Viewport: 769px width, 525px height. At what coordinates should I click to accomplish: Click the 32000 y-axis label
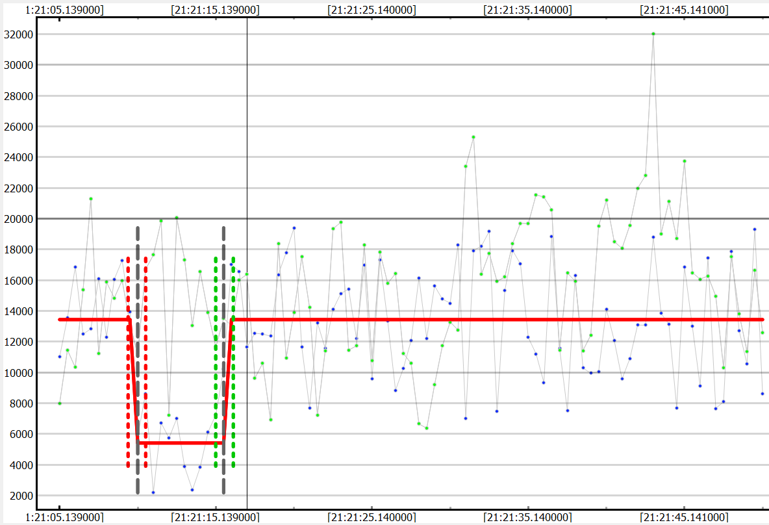(x=19, y=34)
